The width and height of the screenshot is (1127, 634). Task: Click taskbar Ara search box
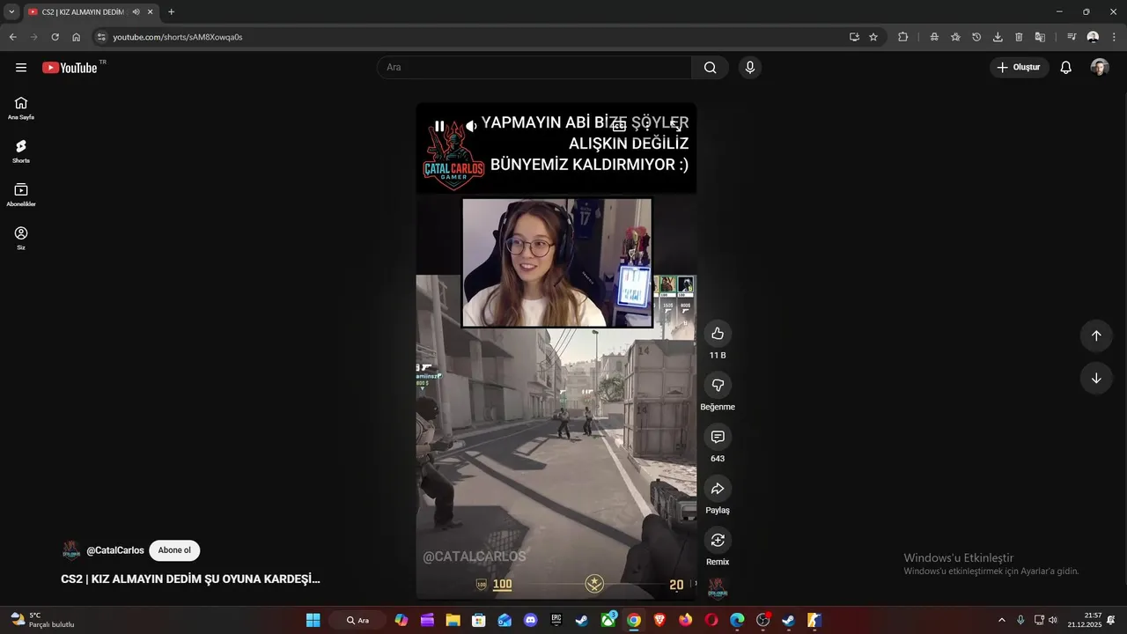coord(357,620)
